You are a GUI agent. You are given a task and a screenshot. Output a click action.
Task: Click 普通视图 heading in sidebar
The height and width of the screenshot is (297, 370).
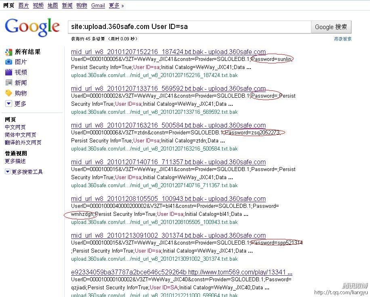(16, 153)
